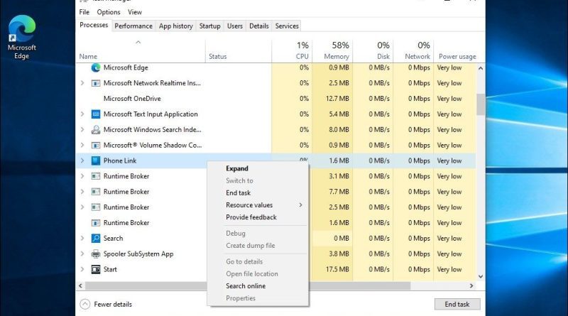
Task: Click the End task button at bottom
Action: (457, 305)
